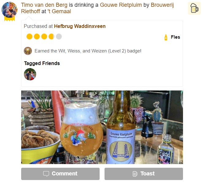Open Hefbrug Waddinxveen purchase location link
The width and height of the screenshot is (206, 184).
coord(80,26)
